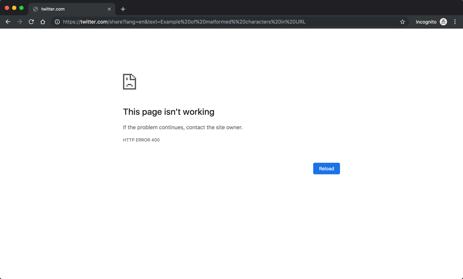Click the forward navigation arrow
Image resolution: width=463 pixels, height=279 pixels.
[x=20, y=22]
